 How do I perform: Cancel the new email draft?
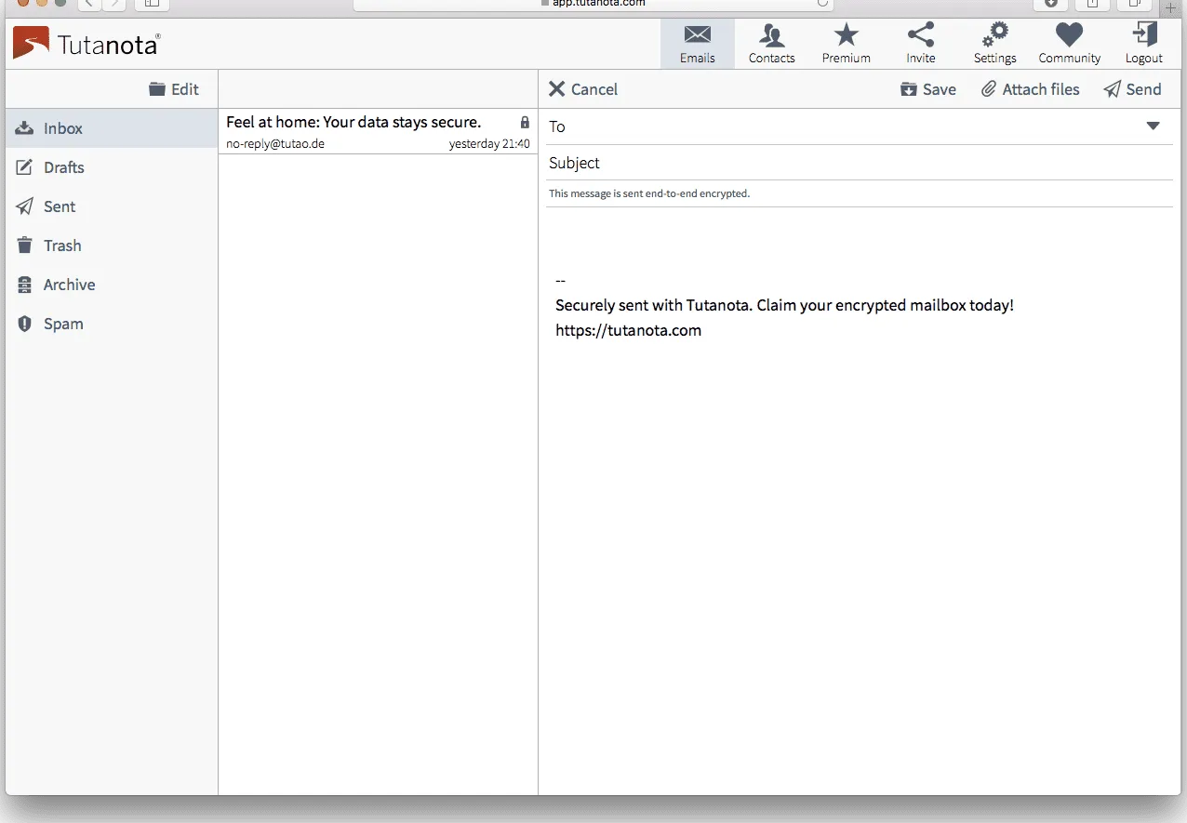coord(583,89)
